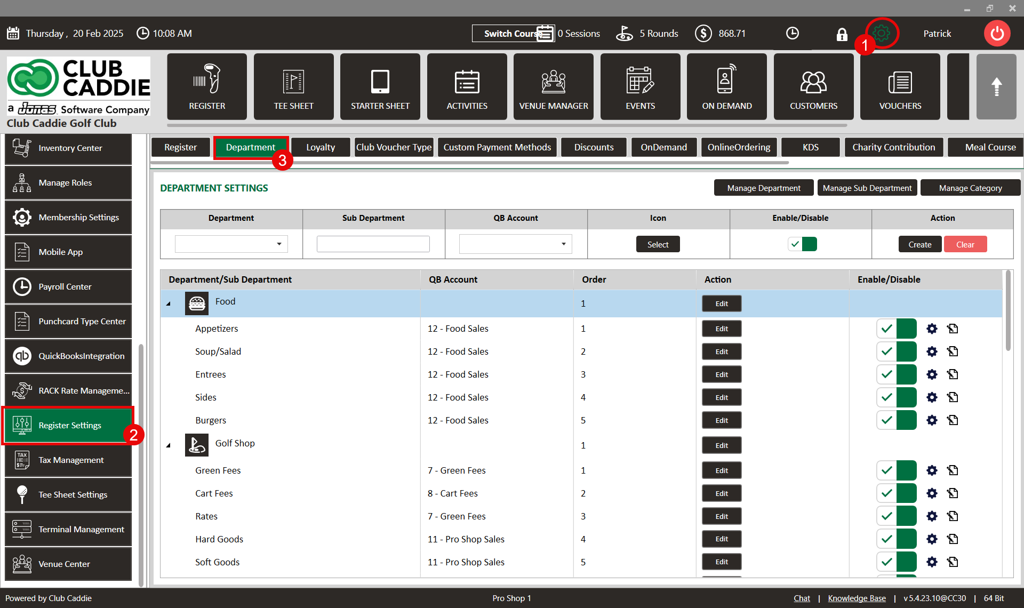Screen dimensions: 1024x608
Task: Switch to the KDS tab
Action: (810, 147)
